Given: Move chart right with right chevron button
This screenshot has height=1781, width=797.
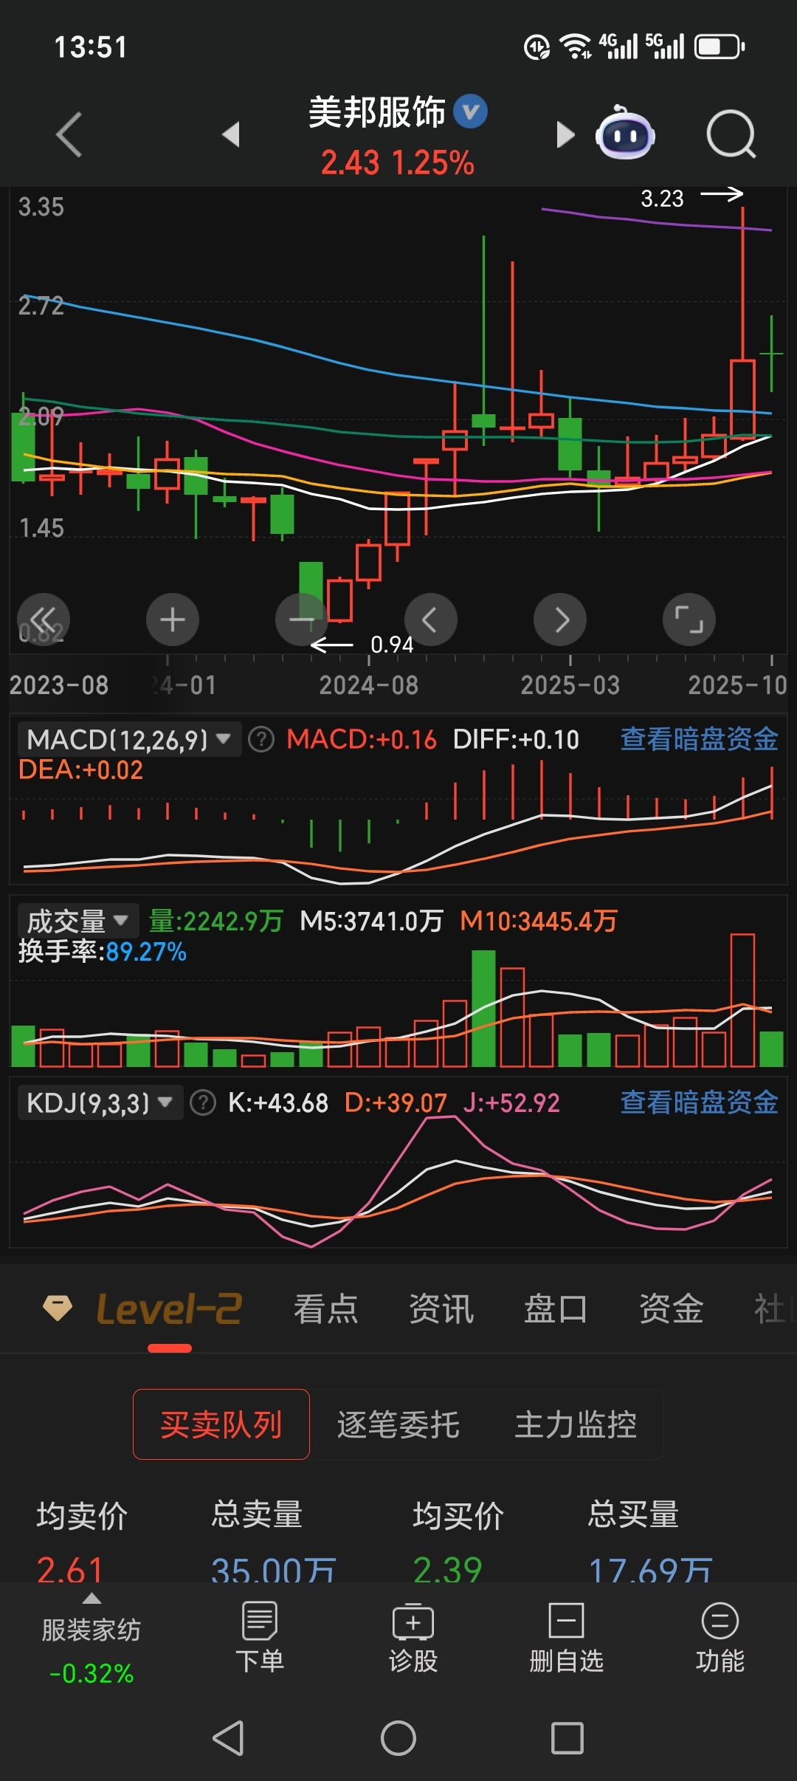Looking at the screenshot, I should [x=560, y=620].
